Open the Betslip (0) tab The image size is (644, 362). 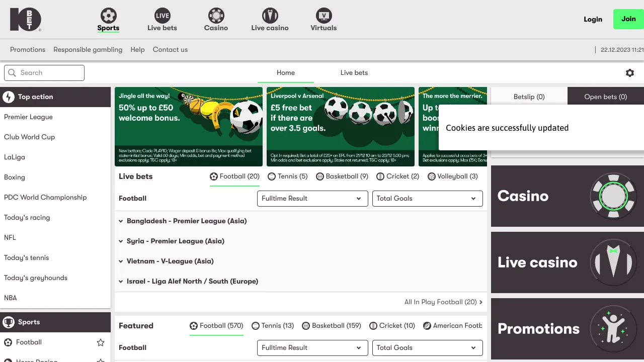[x=529, y=96]
